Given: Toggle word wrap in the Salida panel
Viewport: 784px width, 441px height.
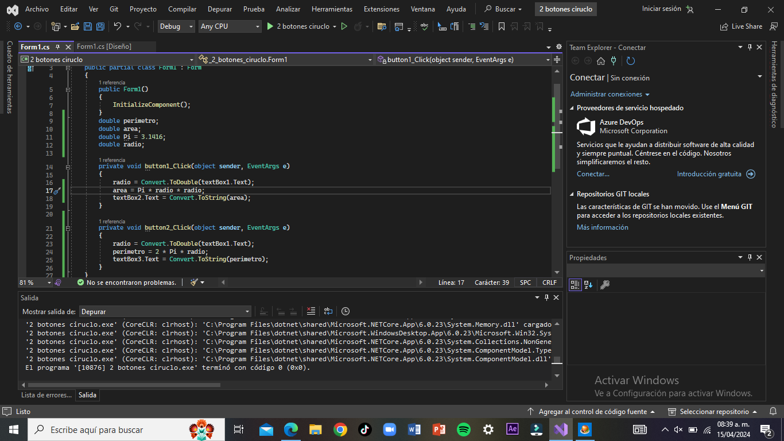Looking at the screenshot, I should 328,311.
